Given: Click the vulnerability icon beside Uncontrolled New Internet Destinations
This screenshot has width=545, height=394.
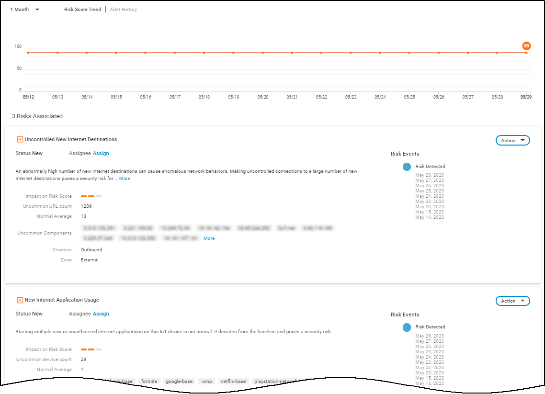Looking at the screenshot, I should pos(20,139).
